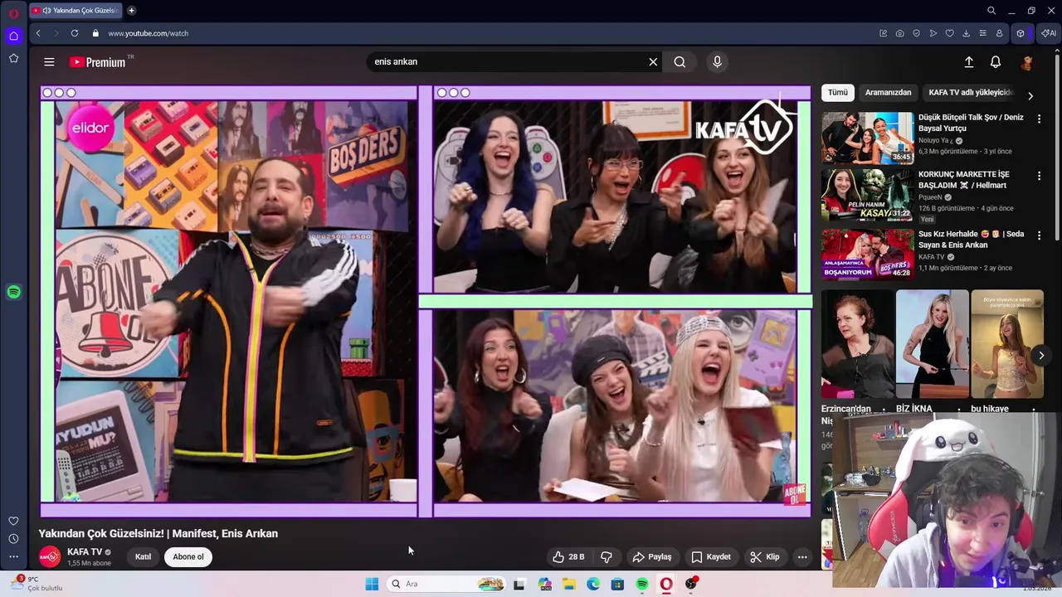Search tabs with magnifier icon
Screen dimensions: 1062x597
coord(991,11)
